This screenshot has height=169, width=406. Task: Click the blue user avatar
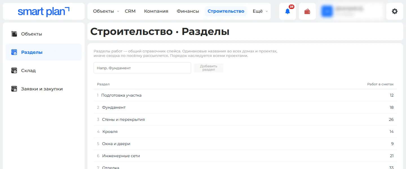tap(327, 11)
